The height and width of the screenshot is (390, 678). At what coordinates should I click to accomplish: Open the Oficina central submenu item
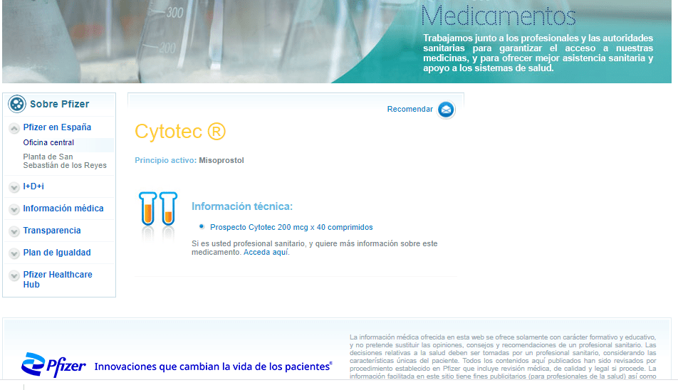48,143
